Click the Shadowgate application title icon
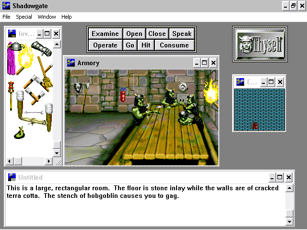 pos(6,6)
